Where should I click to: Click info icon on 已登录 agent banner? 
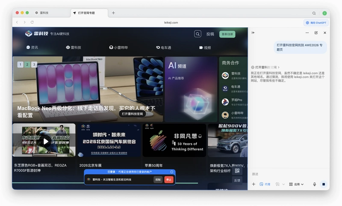[172, 172]
